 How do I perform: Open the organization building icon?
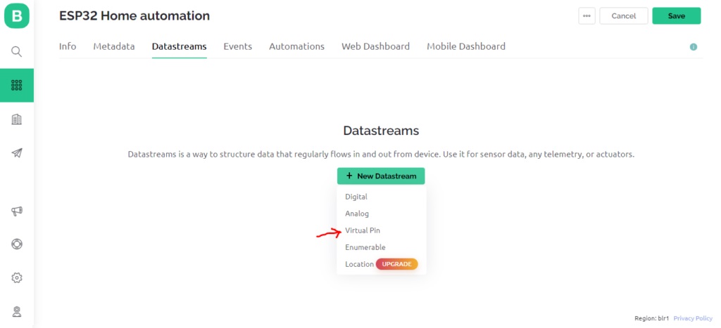[x=17, y=119]
